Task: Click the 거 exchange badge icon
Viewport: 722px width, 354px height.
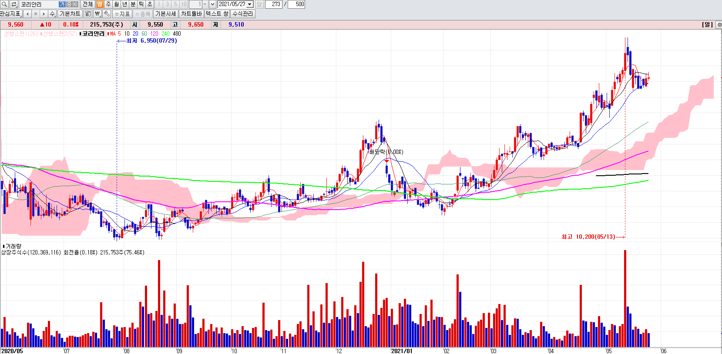Action: pos(62,4)
